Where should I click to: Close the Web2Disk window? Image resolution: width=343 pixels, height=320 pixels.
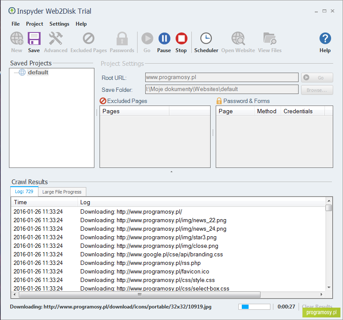pos(332,11)
